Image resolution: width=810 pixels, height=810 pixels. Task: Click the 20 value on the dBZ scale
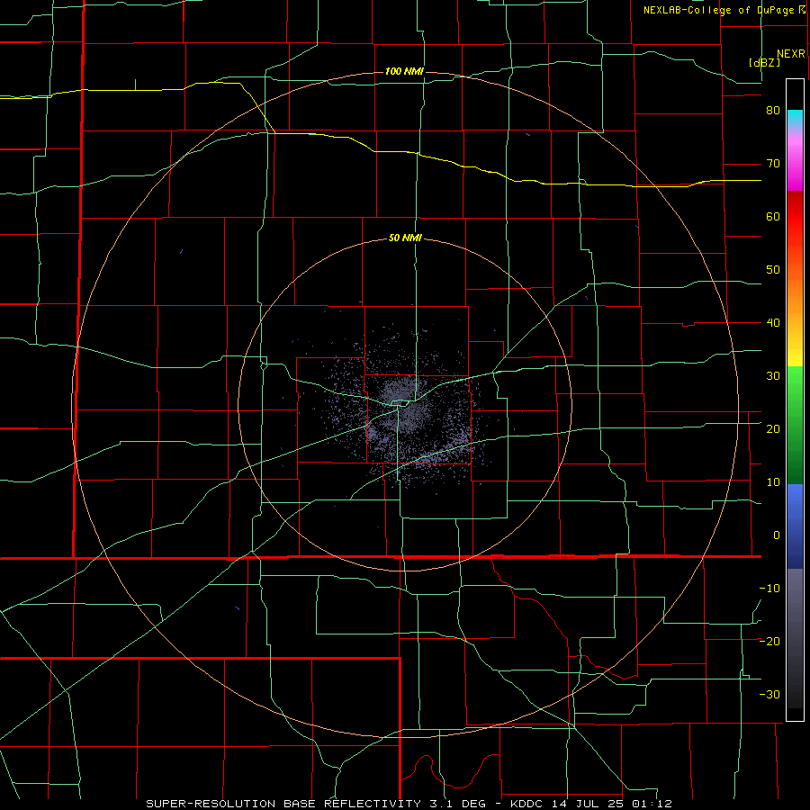773,428
